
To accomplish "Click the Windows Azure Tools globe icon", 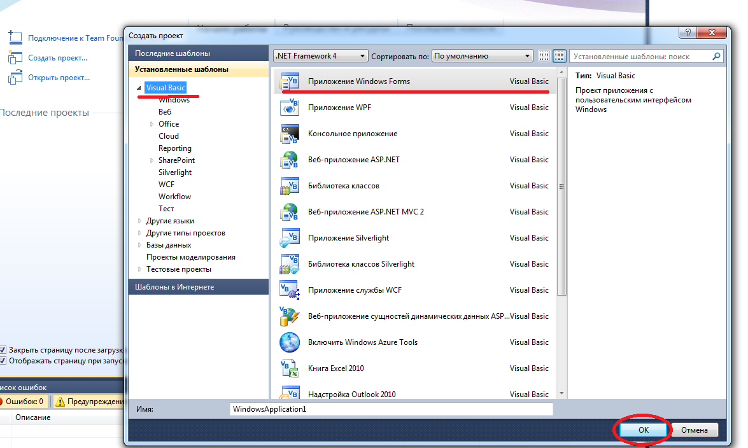I will pos(290,342).
